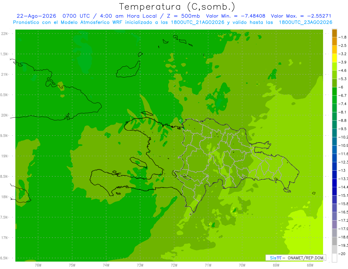Click the "73W" longitude label
Screen dimensions: 348x269
point(140,265)
